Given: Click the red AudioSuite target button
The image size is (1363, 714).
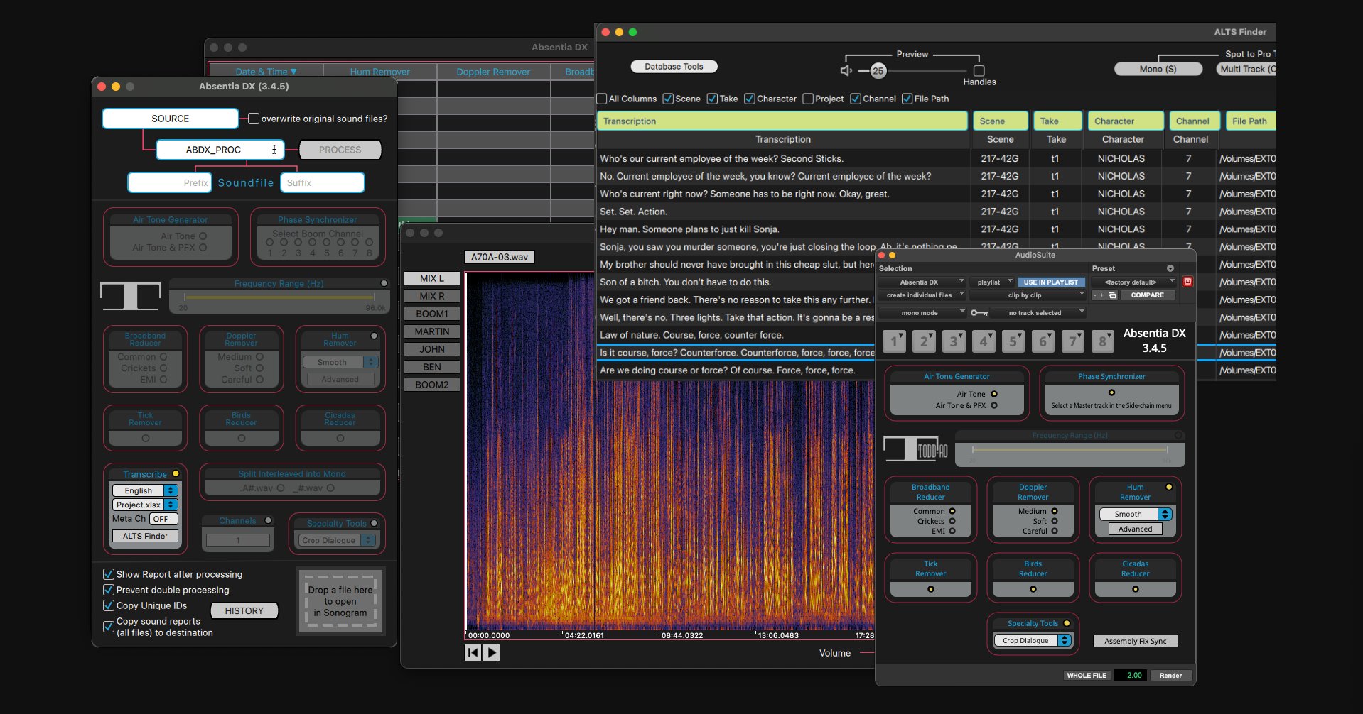Looking at the screenshot, I should pyautogui.click(x=1187, y=282).
